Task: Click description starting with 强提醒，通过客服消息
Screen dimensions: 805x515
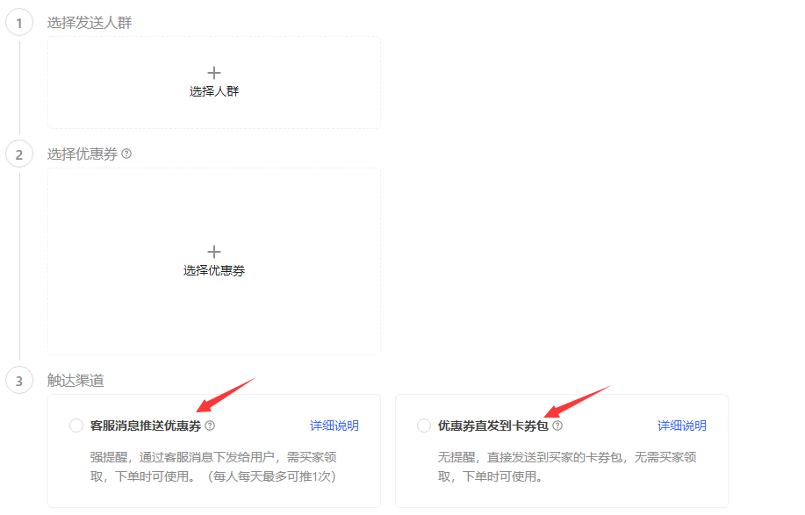Action: point(213,467)
